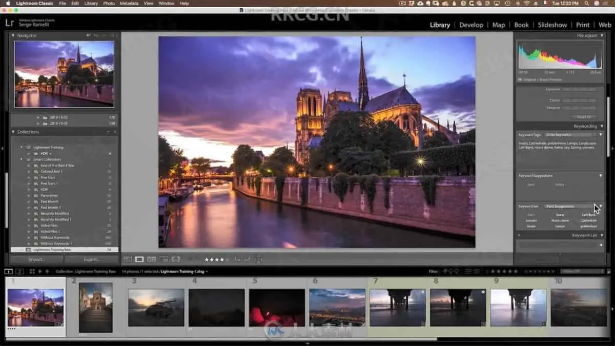The height and width of the screenshot is (346, 615).
Task: Click the main window display button 1
Action: point(9,271)
